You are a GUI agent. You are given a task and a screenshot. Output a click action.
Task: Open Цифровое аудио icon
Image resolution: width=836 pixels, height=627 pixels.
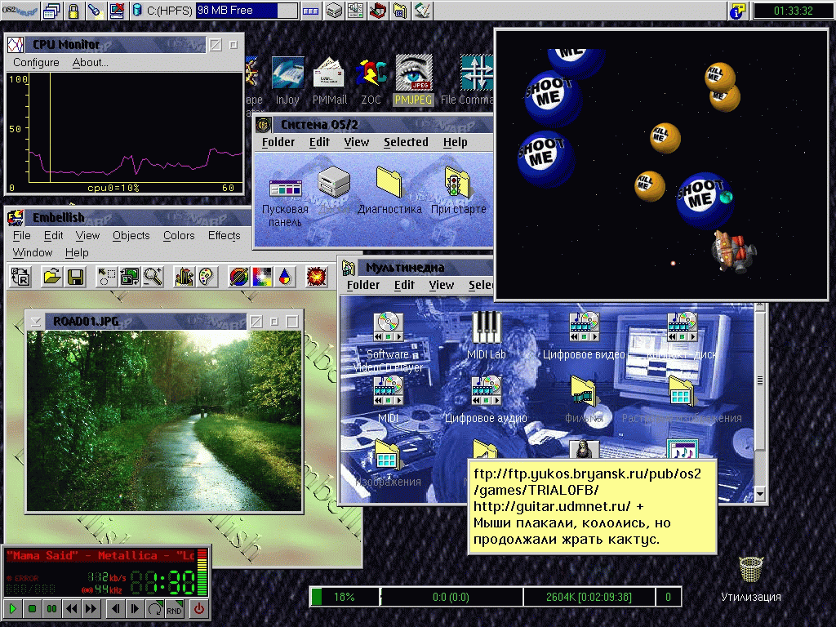click(487, 400)
